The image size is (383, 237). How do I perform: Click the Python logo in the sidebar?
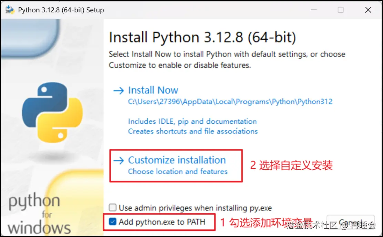coord(52,112)
